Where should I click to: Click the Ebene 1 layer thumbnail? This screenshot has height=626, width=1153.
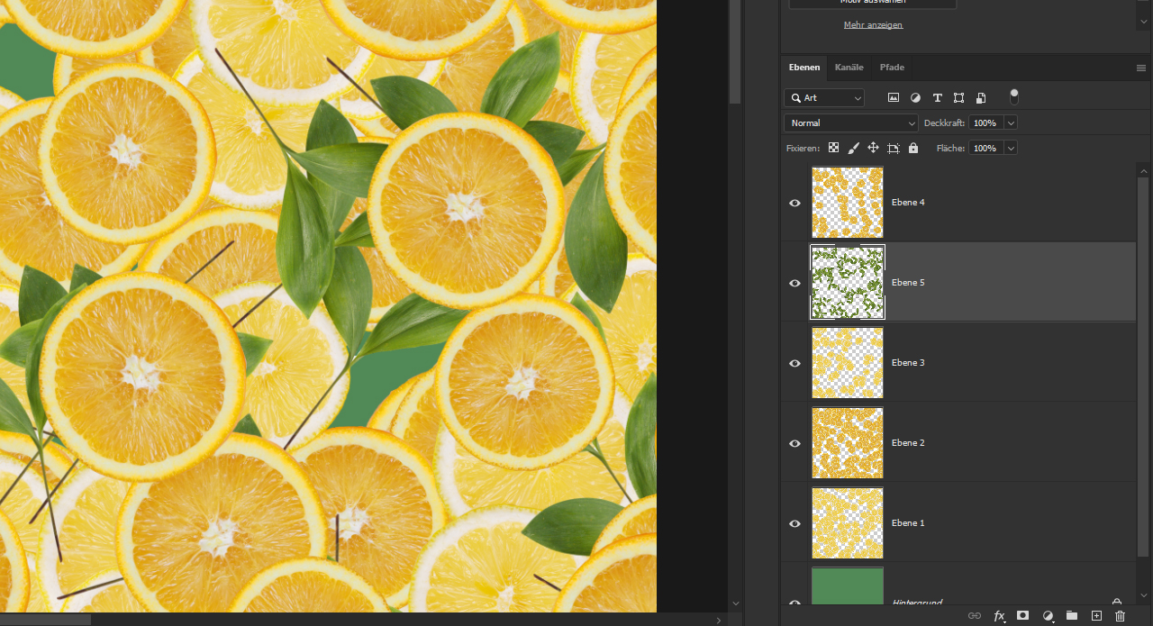(x=848, y=522)
